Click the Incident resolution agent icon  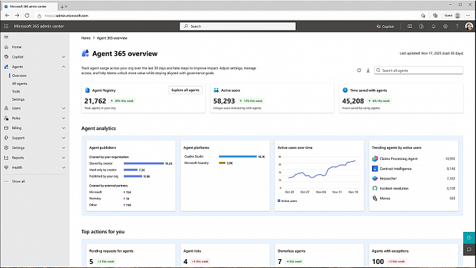(375, 188)
